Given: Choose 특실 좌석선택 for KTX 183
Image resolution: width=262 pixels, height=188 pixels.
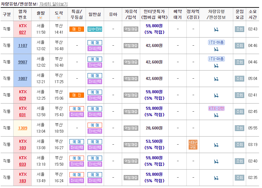Looking at the screenshot, I should coord(77,181).
